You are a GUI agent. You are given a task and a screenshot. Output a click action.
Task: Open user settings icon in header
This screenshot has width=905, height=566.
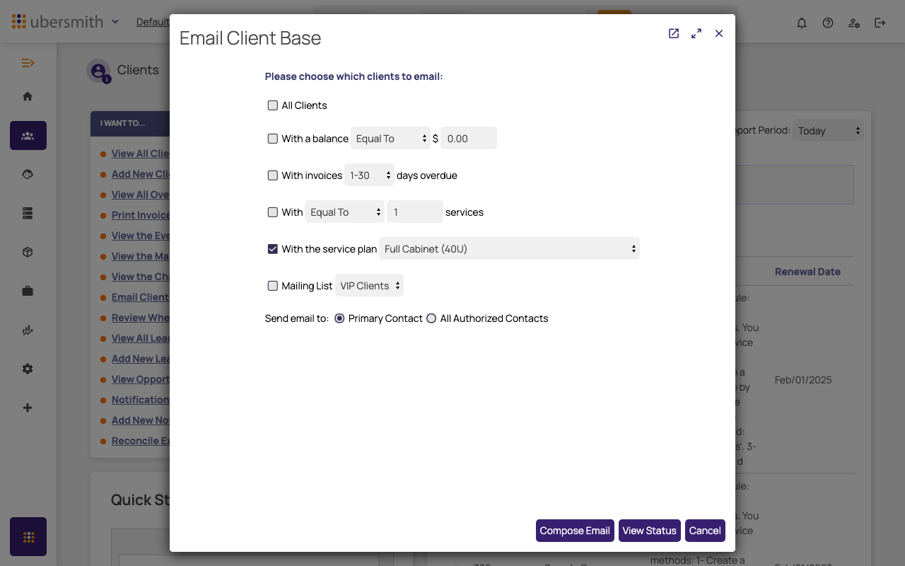[854, 23]
